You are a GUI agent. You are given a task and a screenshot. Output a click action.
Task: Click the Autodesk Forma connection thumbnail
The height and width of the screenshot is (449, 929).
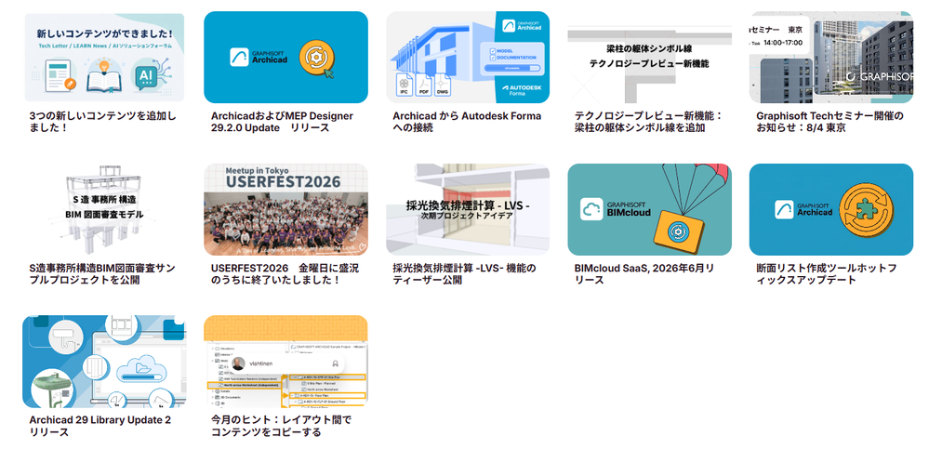(x=468, y=58)
